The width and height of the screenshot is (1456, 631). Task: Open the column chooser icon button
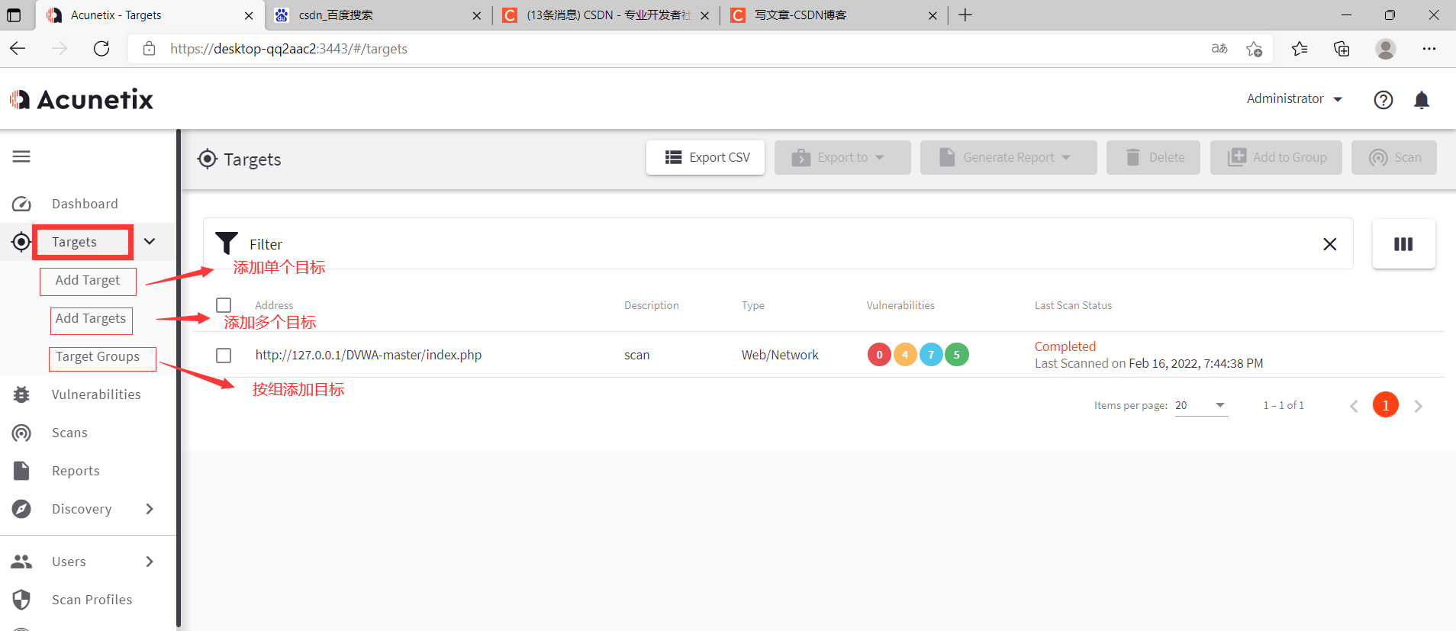[x=1404, y=244]
